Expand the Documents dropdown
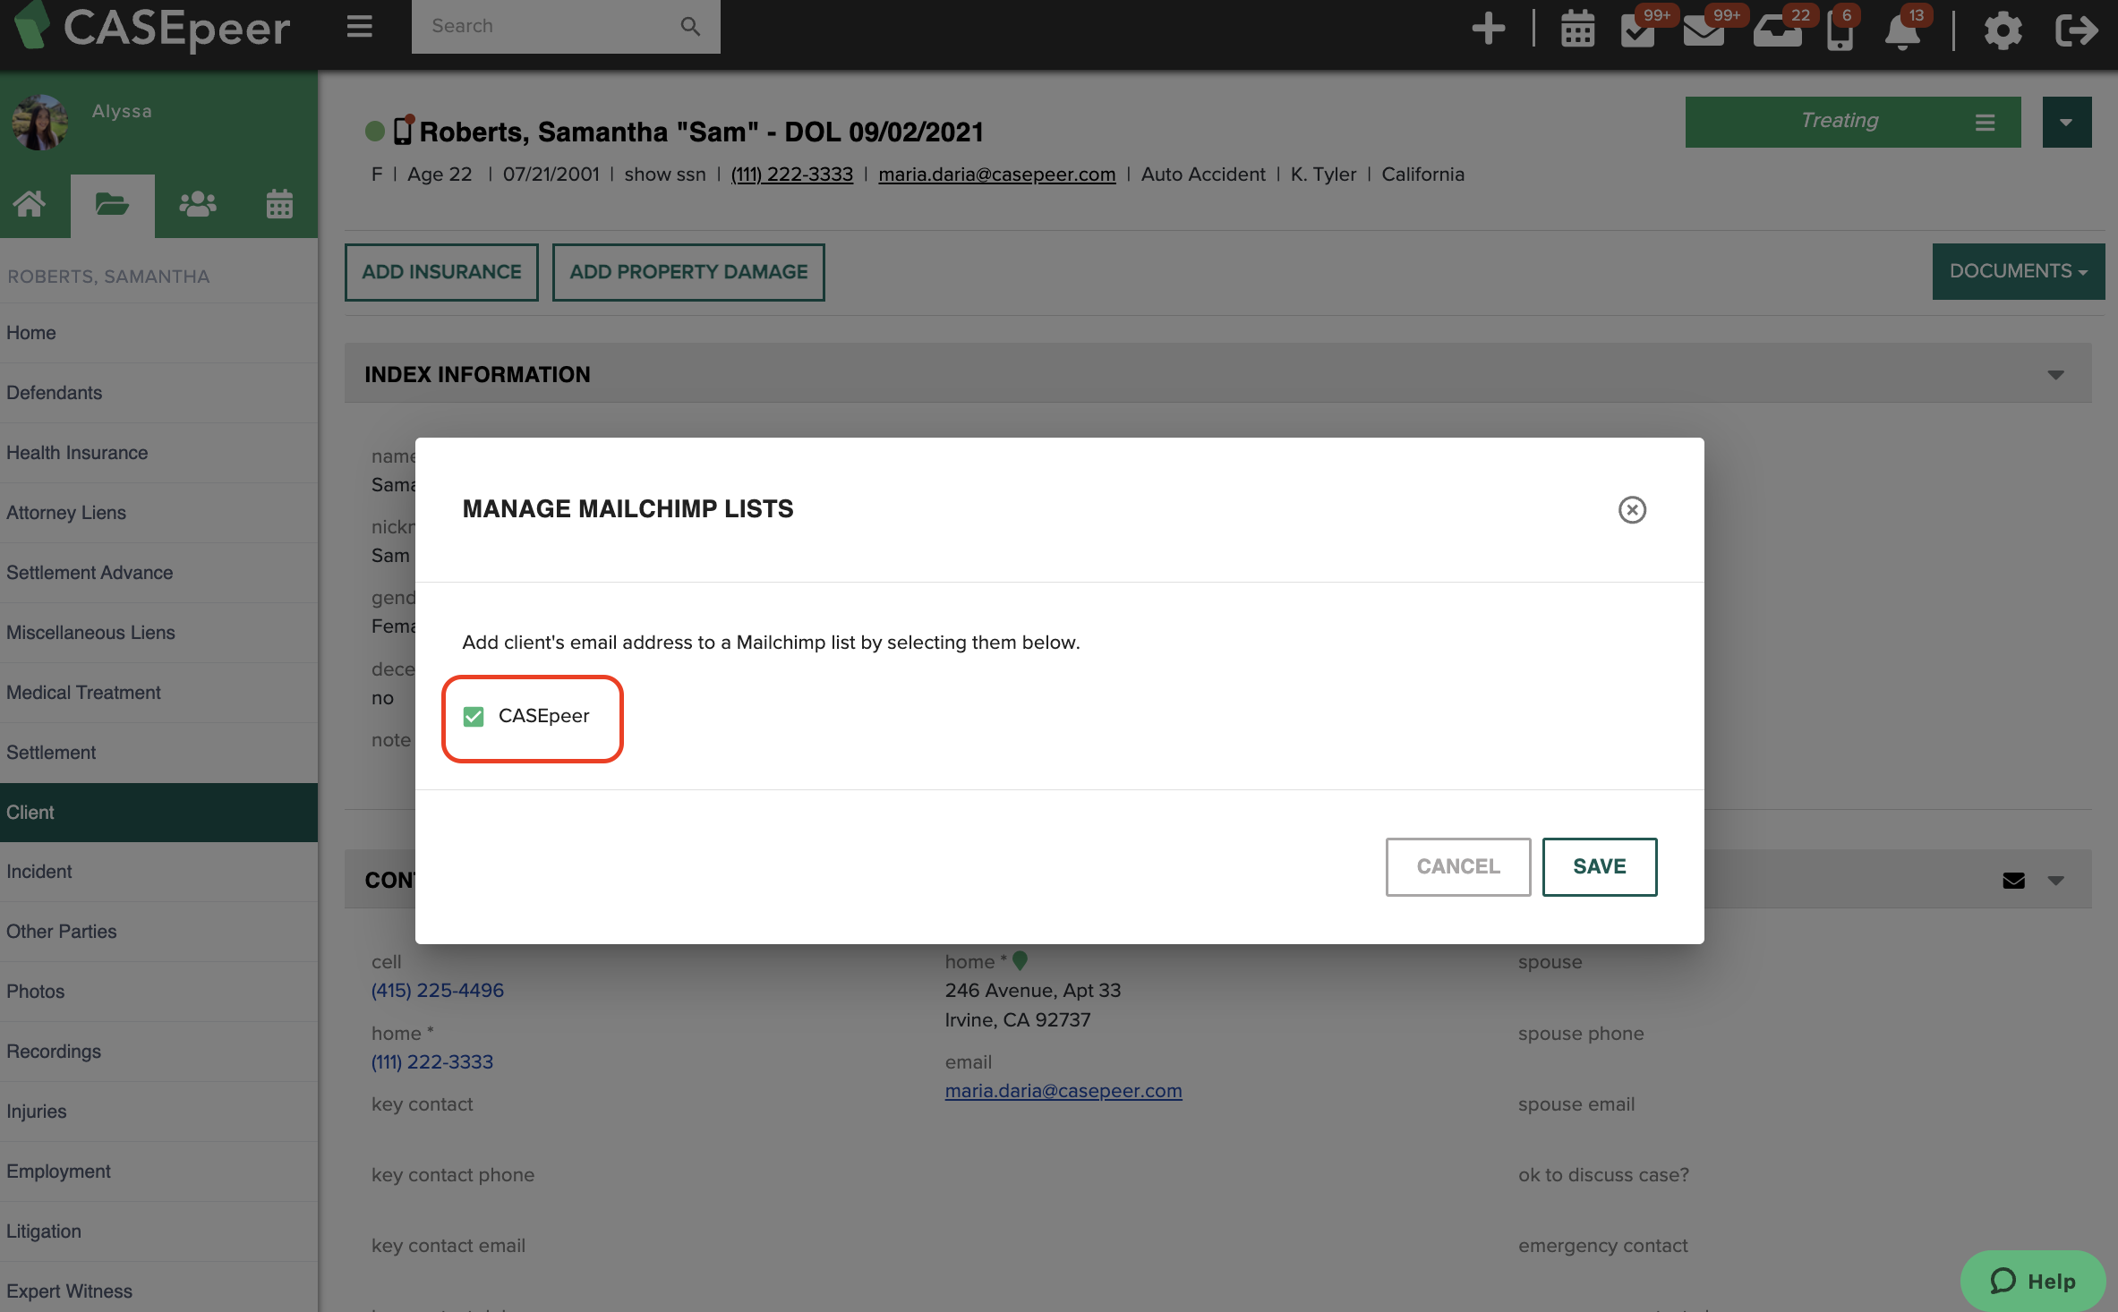The width and height of the screenshot is (2118, 1312). (x=2018, y=271)
